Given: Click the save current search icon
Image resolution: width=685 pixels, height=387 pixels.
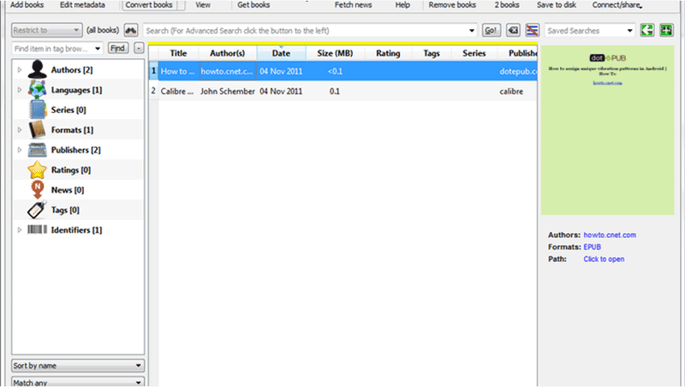Looking at the screenshot, I should tap(666, 30).
